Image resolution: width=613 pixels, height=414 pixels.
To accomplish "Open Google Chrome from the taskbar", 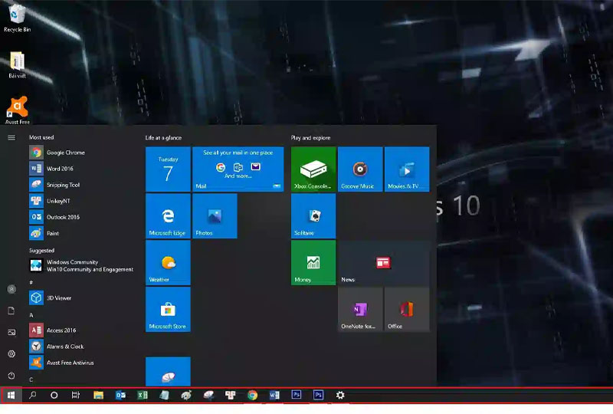I will coord(253,396).
